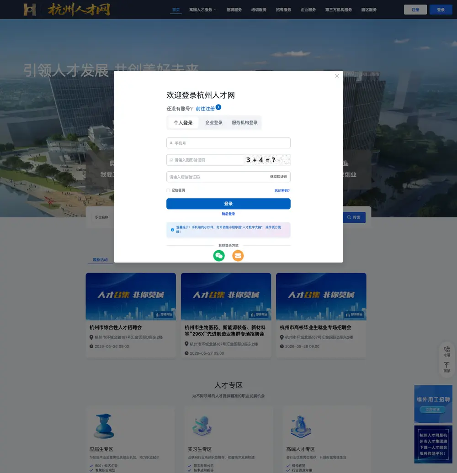
Task: Click the orange email login icon
Action: 238,256
